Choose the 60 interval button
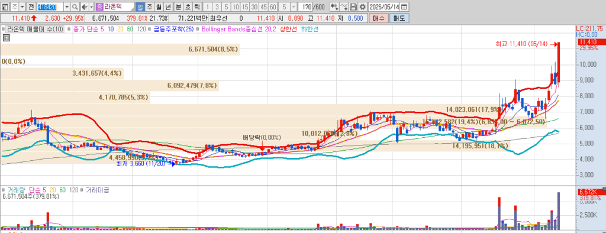Viewport: 606px width, 233px height. (x=273, y=7)
